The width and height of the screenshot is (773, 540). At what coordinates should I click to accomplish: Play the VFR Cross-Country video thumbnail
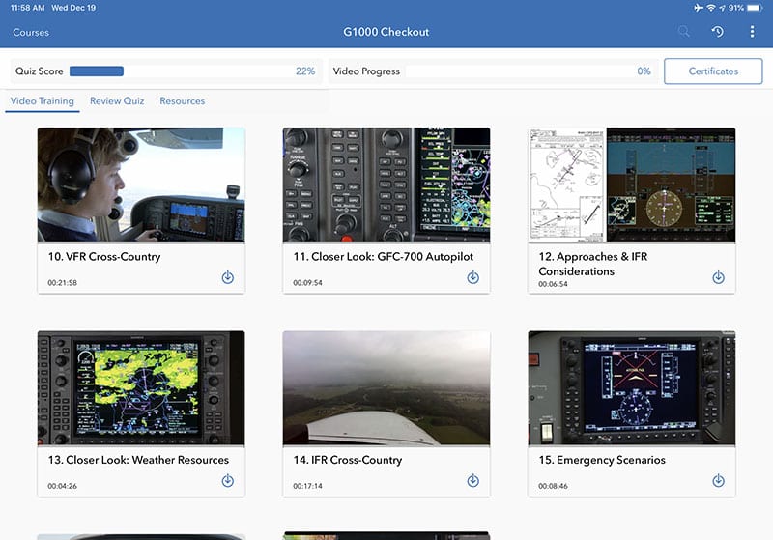click(x=141, y=185)
